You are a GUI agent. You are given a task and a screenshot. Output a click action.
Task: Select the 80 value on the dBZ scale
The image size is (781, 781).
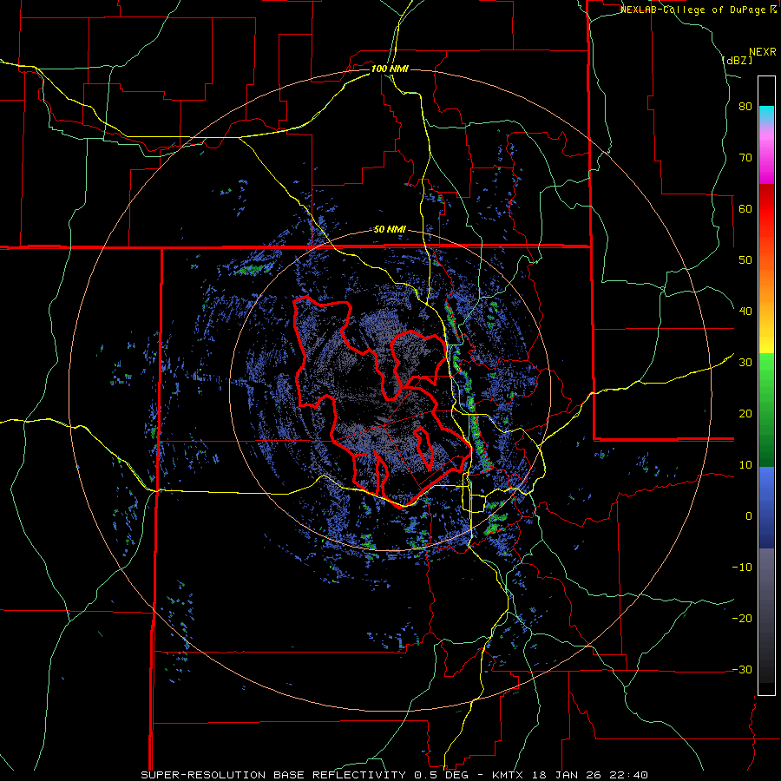tap(745, 107)
